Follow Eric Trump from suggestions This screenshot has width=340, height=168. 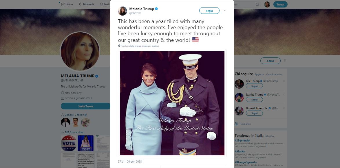[254, 86]
